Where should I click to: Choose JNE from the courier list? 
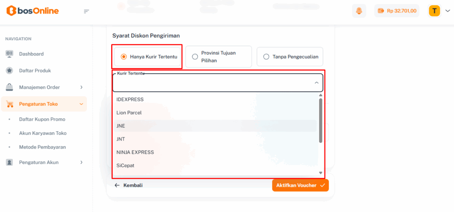(x=121, y=126)
